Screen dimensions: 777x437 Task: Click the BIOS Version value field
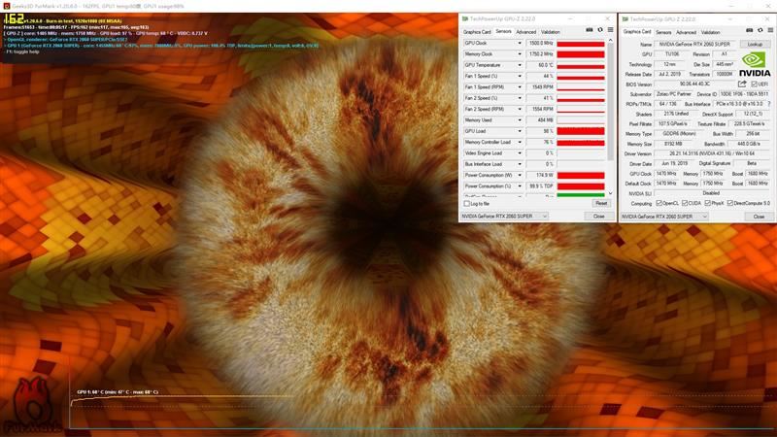pyautogui.click(x=694, y=84)
